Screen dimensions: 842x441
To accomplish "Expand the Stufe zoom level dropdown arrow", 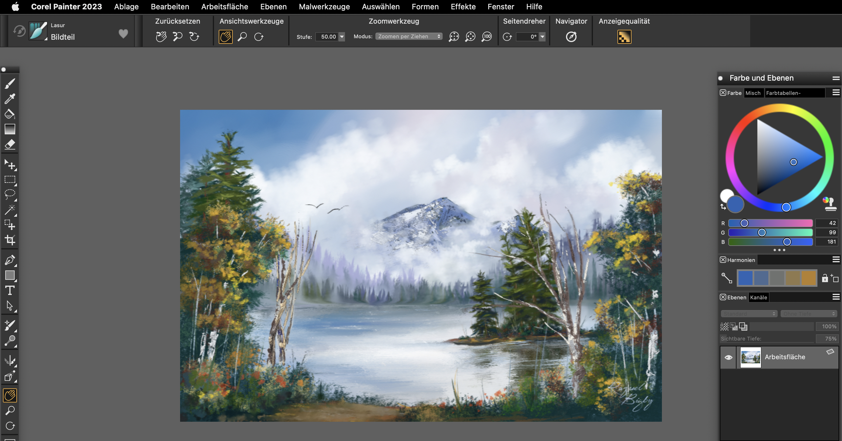I will tap(342, 37).
